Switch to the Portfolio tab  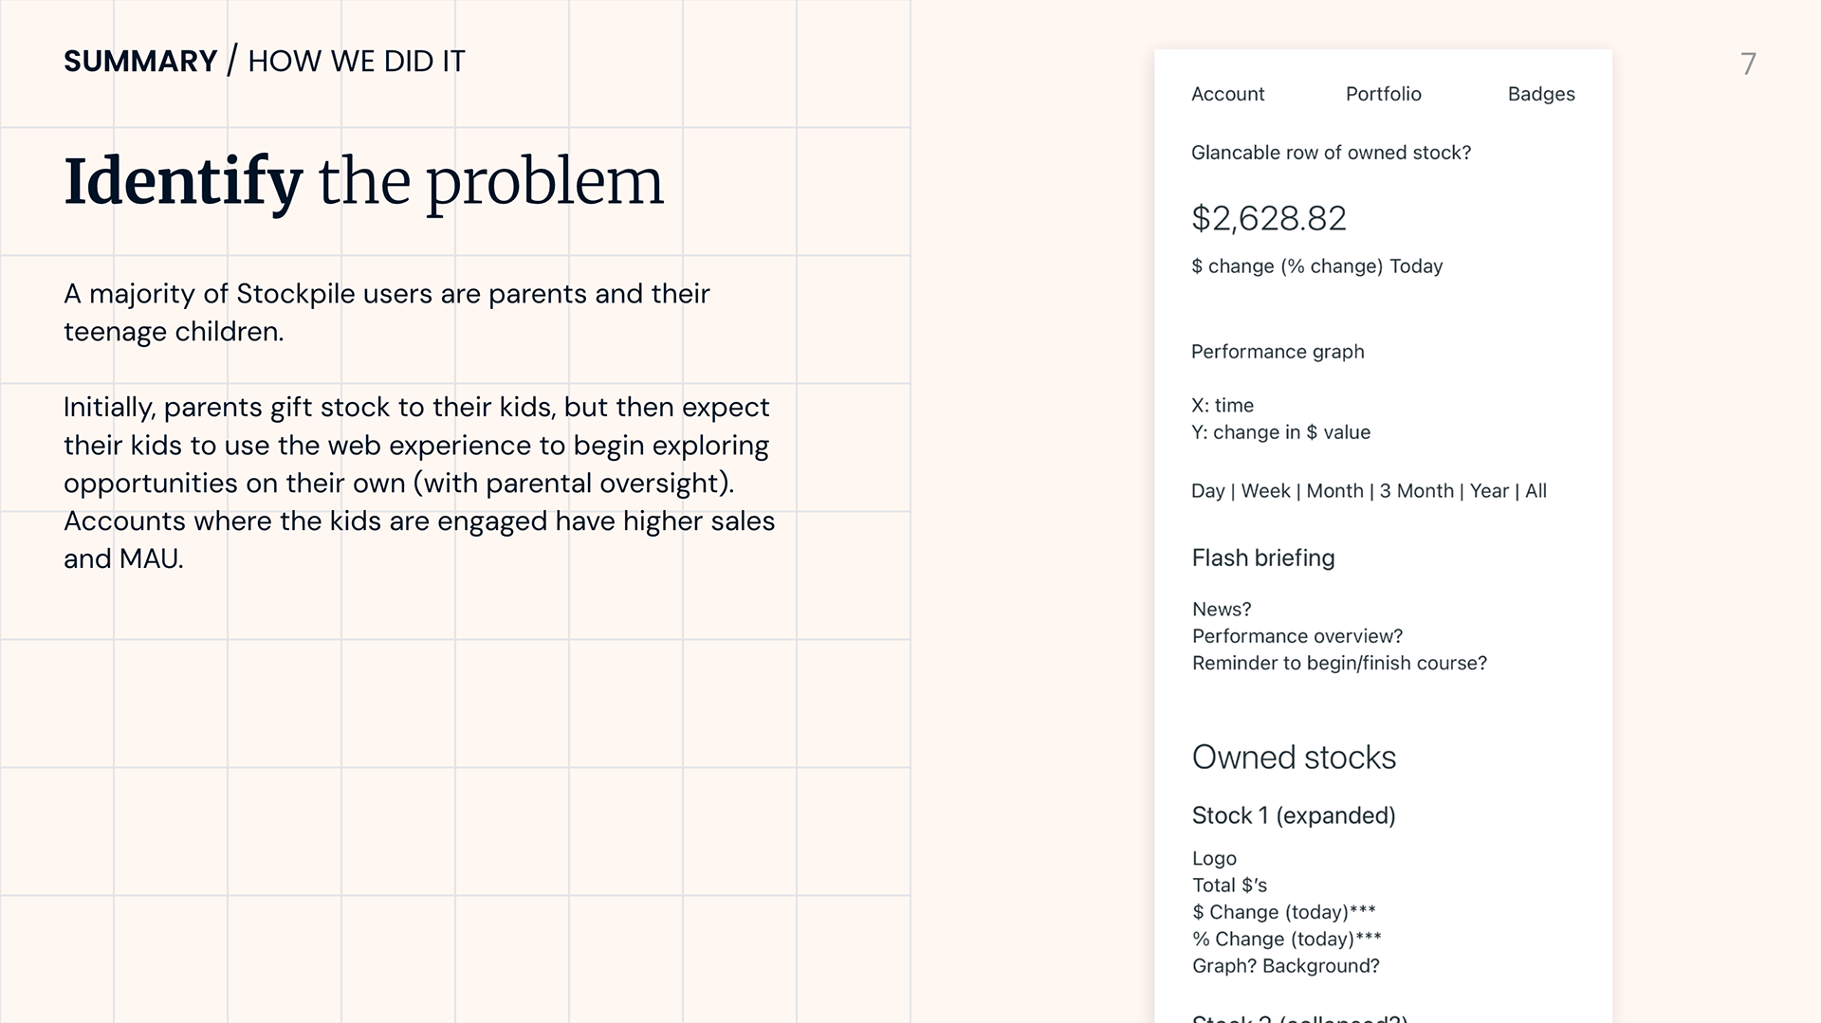pos(1383,94)
